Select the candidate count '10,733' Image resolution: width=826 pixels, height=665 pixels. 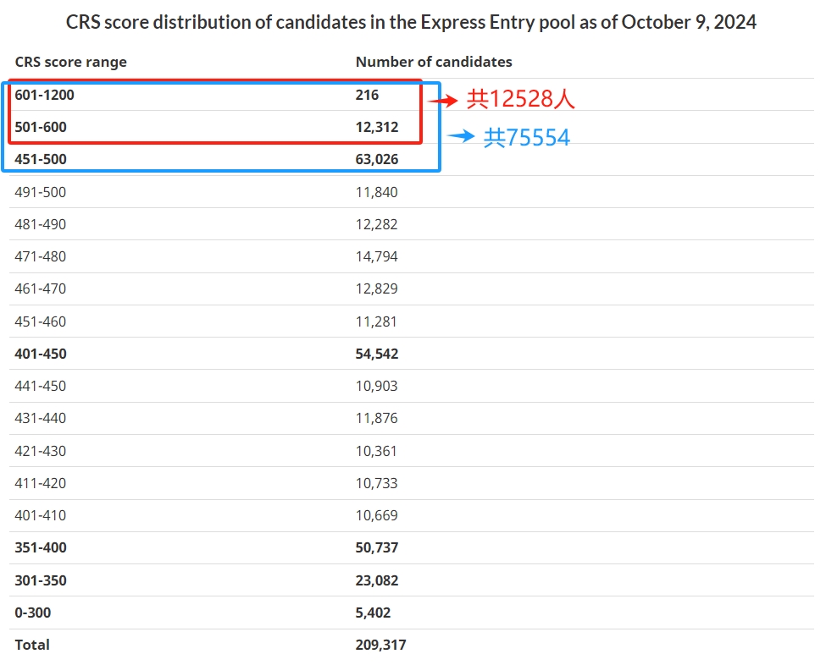(376, 483)
